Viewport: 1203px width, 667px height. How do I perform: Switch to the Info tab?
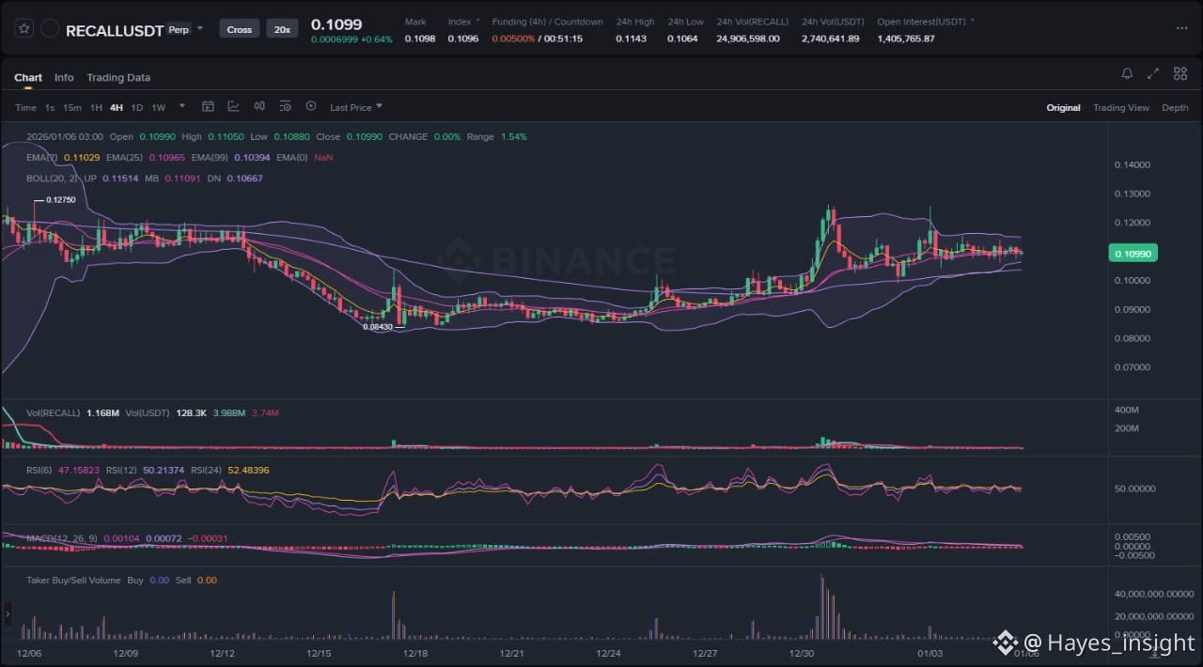(64, 78)
